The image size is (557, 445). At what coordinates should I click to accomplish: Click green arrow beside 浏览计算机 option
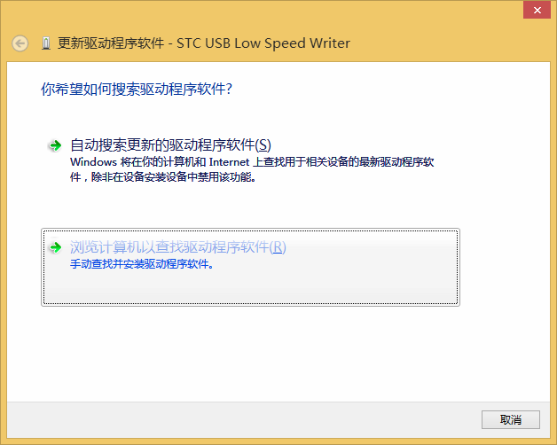(55, 247)
